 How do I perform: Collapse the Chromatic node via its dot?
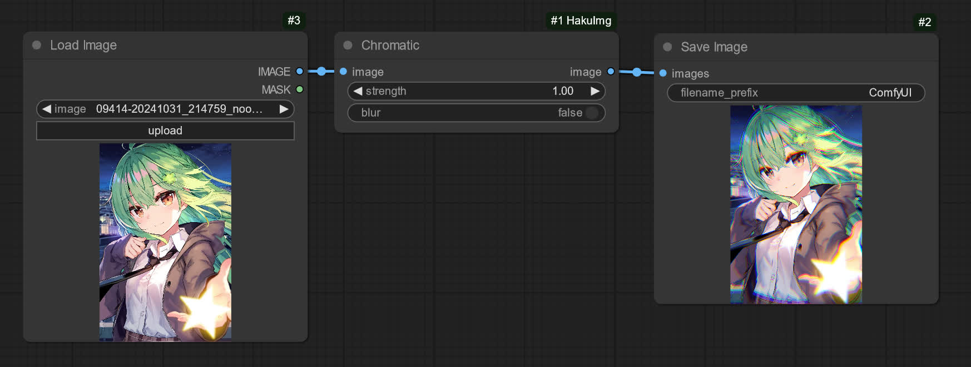(x=348, y=45)
